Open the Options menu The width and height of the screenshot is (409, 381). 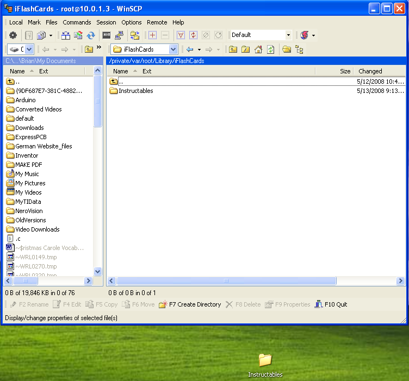click(x=132, y=22)
